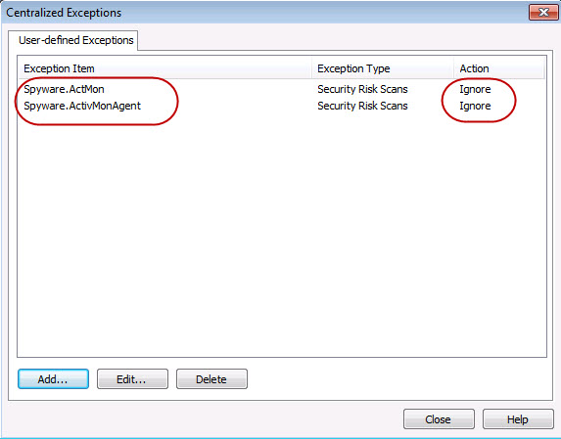Click Security Risk Scans for Spyware.ActMon

tap(362, 89)
